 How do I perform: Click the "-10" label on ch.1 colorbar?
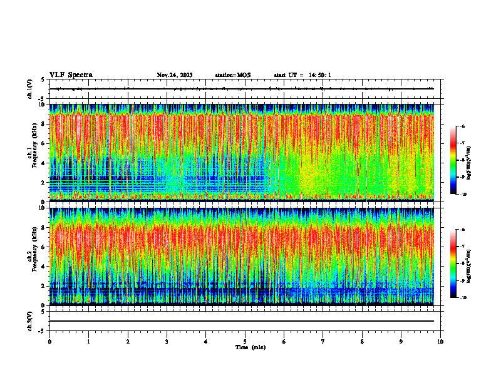(463, 195)
